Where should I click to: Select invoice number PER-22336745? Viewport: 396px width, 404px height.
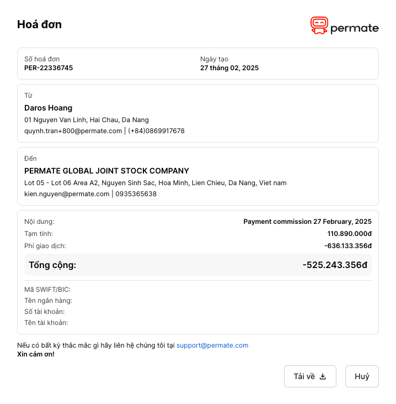pos(49,68)
